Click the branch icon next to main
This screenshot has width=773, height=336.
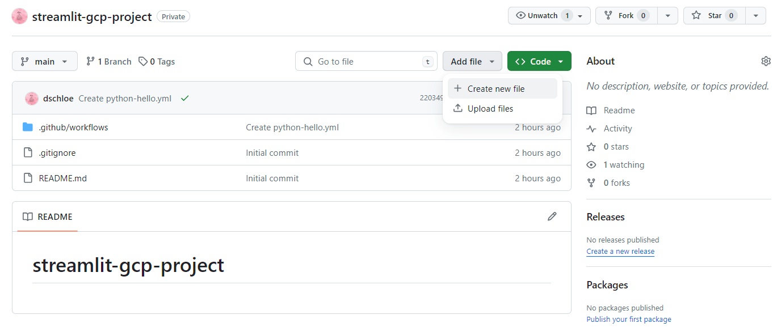[x=91, y=61]
